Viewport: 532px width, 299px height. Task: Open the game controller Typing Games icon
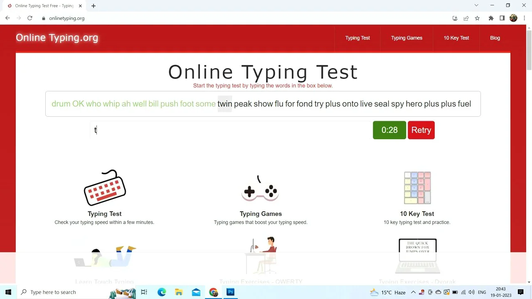click(x=260, y=189)
